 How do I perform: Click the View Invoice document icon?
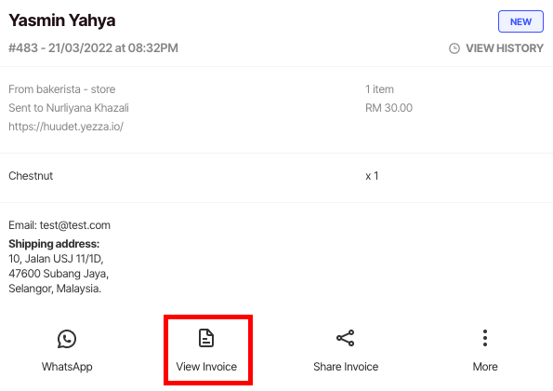(x=206, y=338)
